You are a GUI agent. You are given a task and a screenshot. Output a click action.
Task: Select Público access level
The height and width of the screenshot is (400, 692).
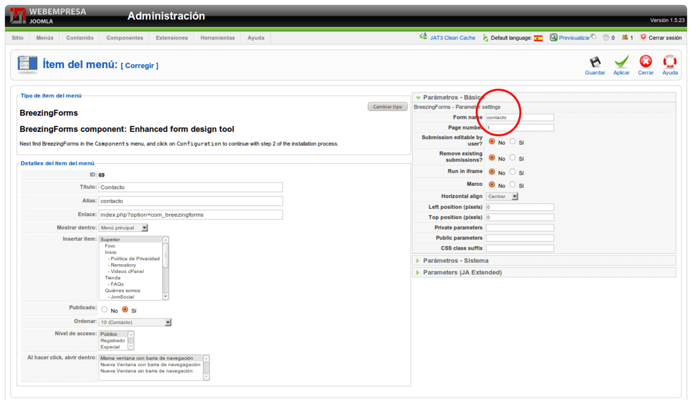pos(113,335)
